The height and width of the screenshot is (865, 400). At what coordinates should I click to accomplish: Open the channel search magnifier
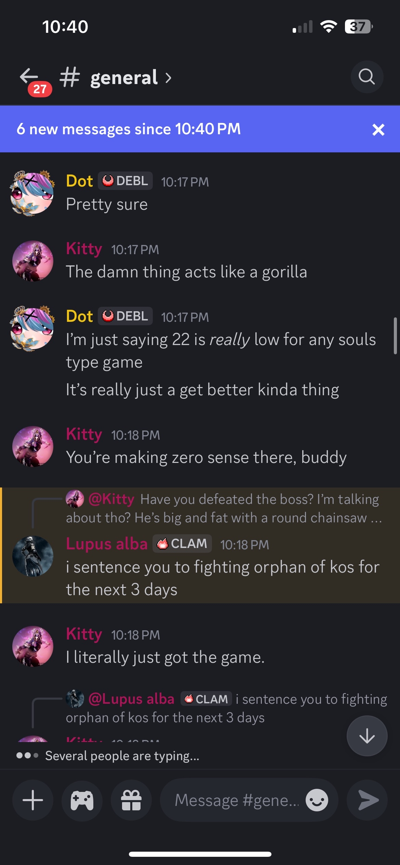pyautogui.click(x=367, y=77)
